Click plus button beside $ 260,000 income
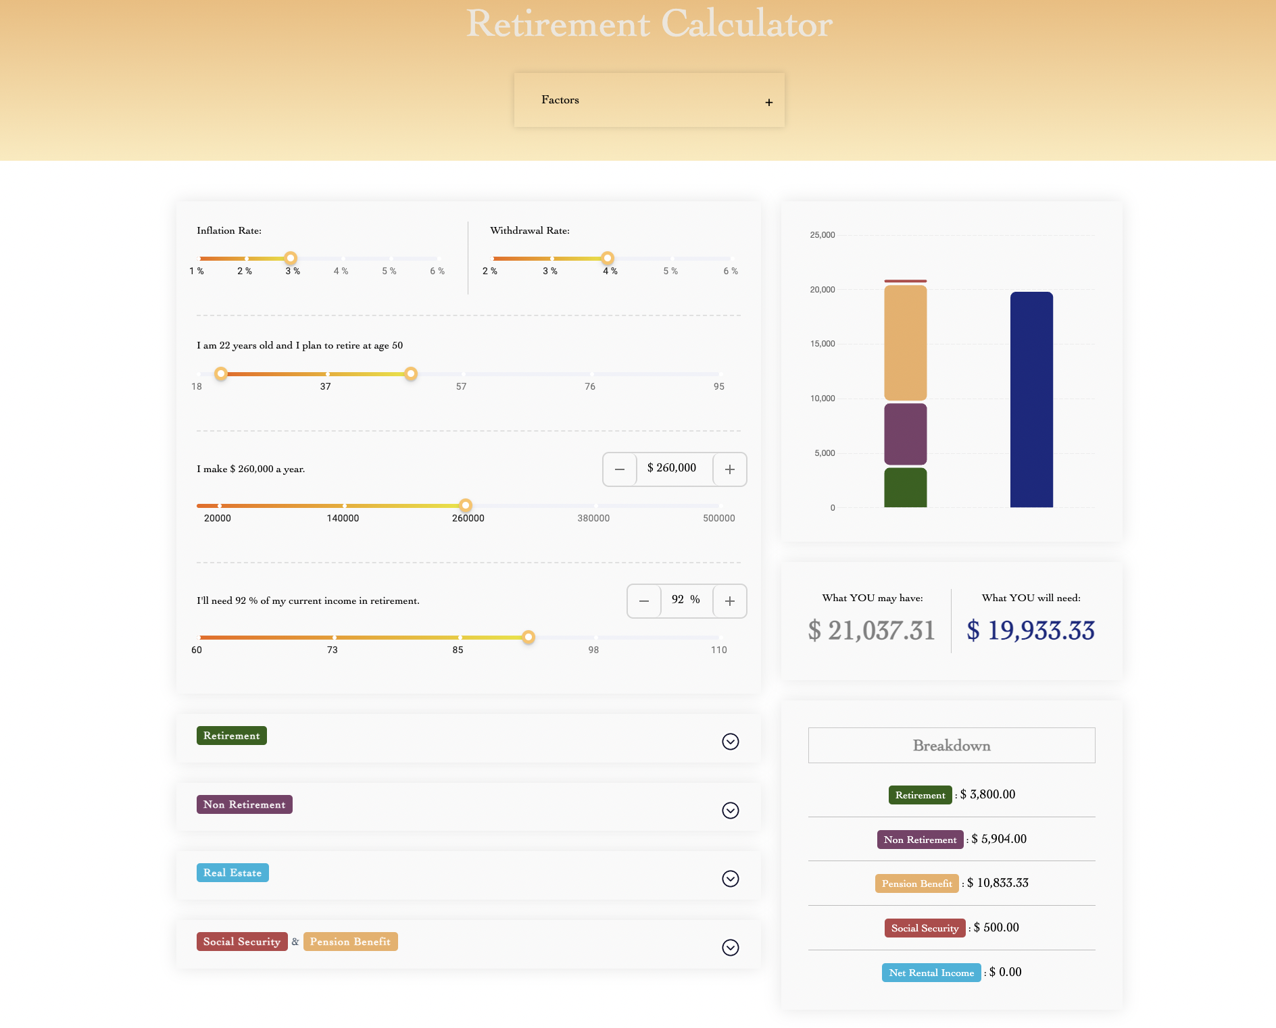This screenshot has width=1276, height=1028. (730, 469)
